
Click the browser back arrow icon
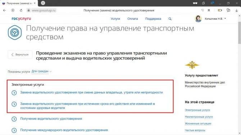tap(4, 10)
